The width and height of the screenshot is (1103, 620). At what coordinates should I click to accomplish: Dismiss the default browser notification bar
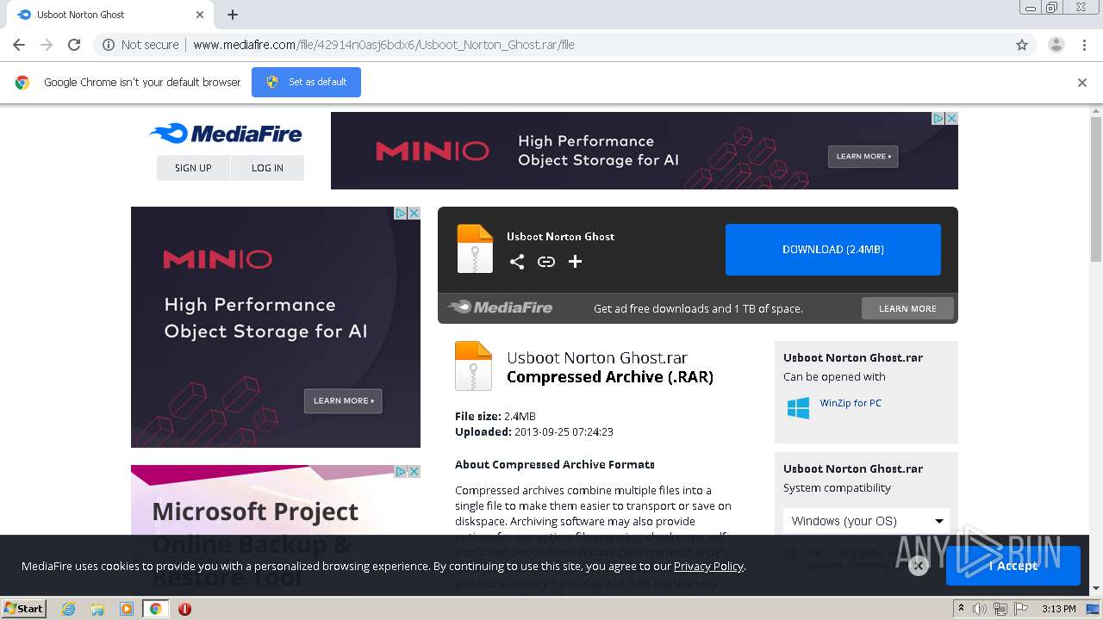point(1082,83)
